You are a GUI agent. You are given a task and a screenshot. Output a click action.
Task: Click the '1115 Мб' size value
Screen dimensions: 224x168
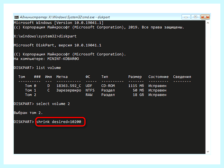point(136,86)
